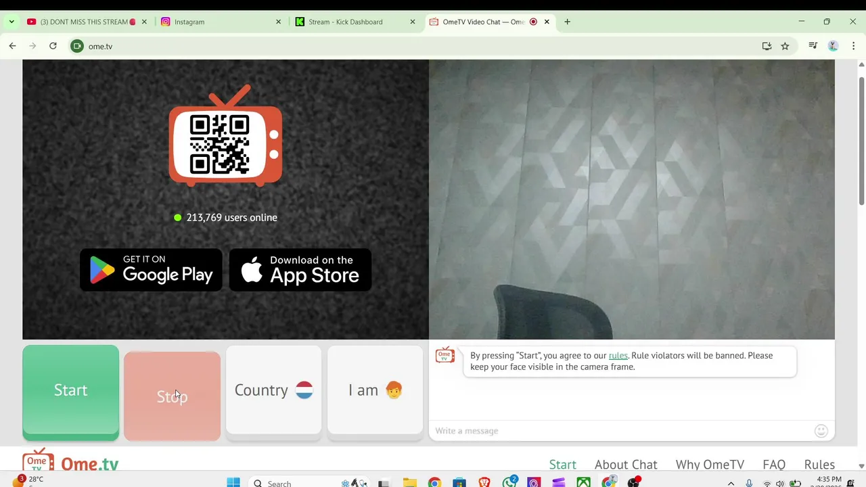Focus the 'Write a message' field
The image size is (866, 487).
click(621, 431)
